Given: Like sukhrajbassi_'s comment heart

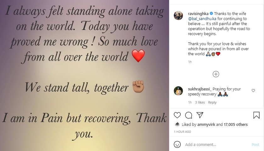Looking at the screenshot, I should (253, 90).
